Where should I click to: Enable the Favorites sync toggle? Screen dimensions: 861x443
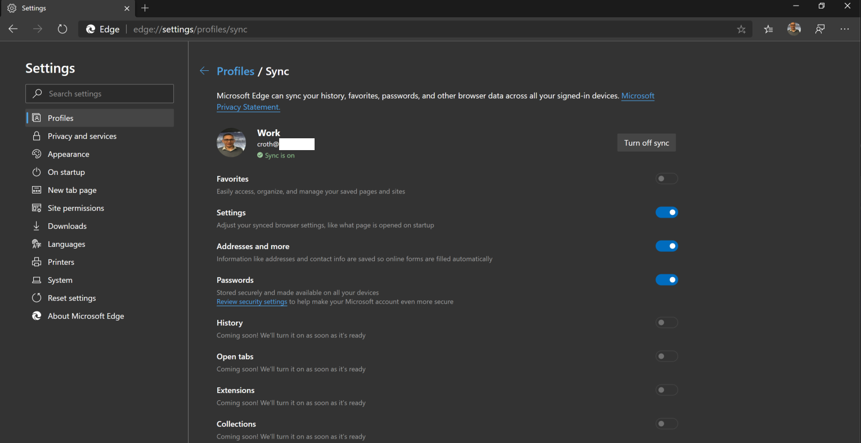(x=666, y=179)
